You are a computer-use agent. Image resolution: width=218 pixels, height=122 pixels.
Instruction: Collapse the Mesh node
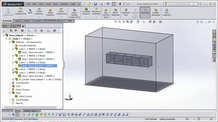point(10,93)
